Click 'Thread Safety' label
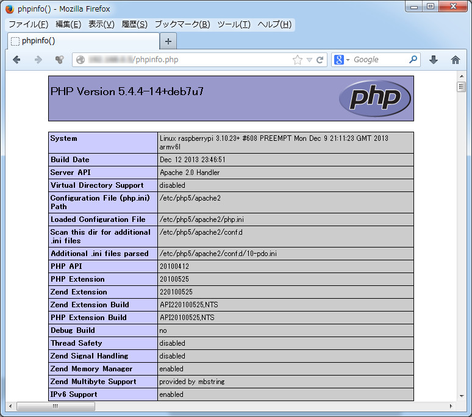This screenshot has width=472, height=417. [76, 343]
